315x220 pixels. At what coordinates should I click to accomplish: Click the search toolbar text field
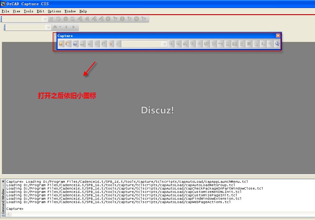(26, 27)
